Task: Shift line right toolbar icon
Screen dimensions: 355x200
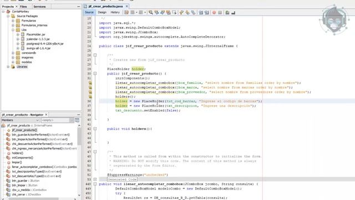Action: (206, 12)
